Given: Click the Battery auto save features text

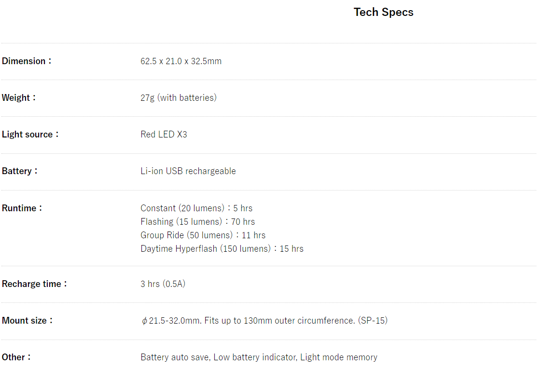Looking at the screenshot, I should pyautogui.click(x=259, y=357).
